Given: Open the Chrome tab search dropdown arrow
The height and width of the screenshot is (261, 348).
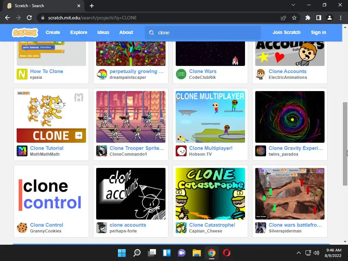Looking at the screenshot, I should click(x=293, y=5).
